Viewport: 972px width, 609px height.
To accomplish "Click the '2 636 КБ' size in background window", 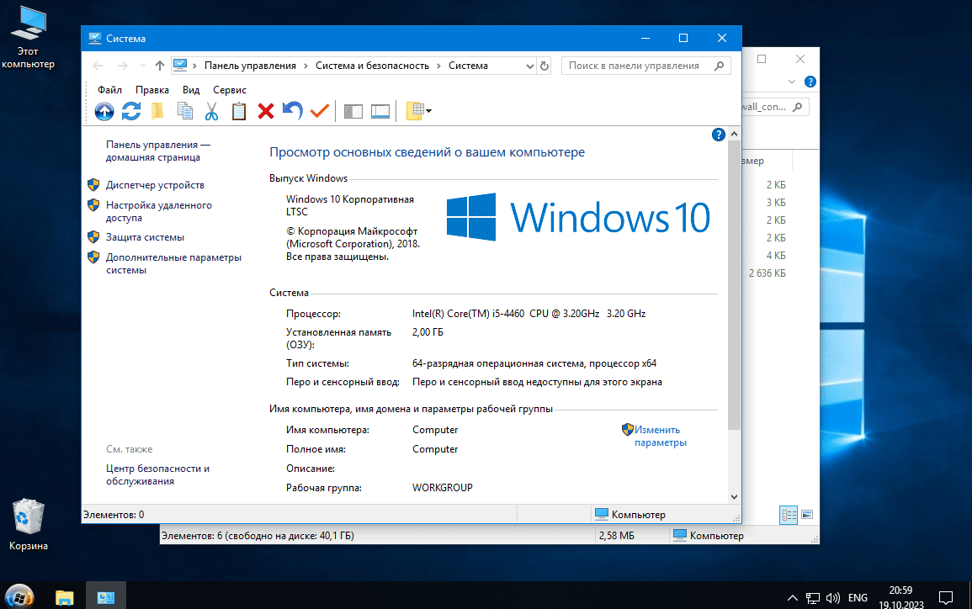I will pyautogui.click(x=767, y=273).
